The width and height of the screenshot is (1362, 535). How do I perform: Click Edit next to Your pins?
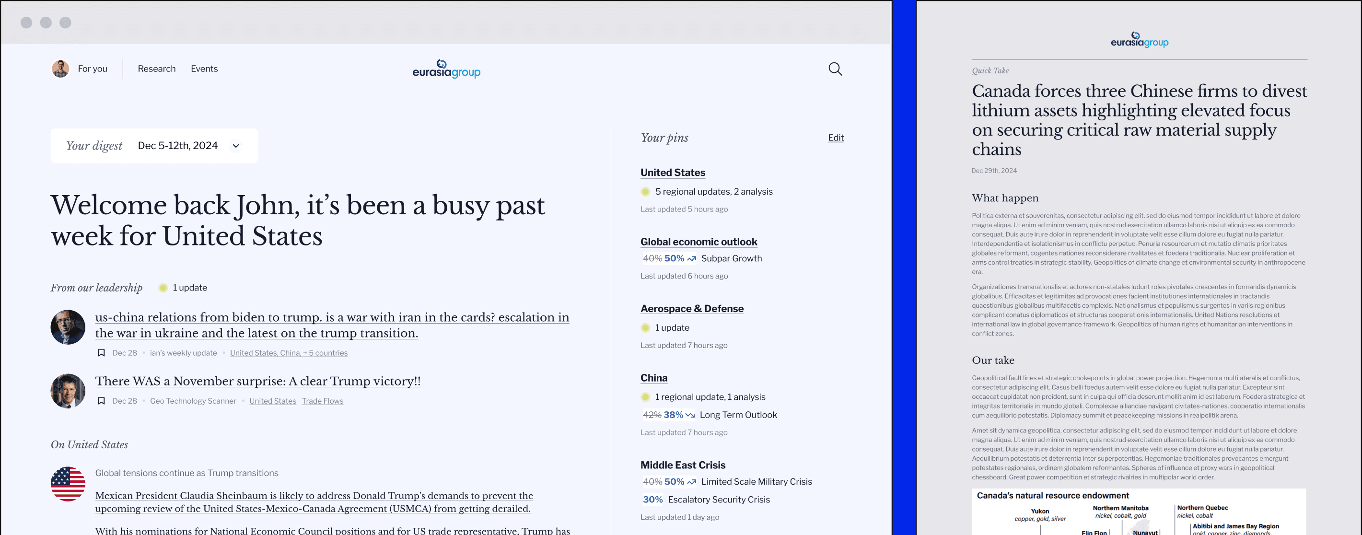click(836, 138)
